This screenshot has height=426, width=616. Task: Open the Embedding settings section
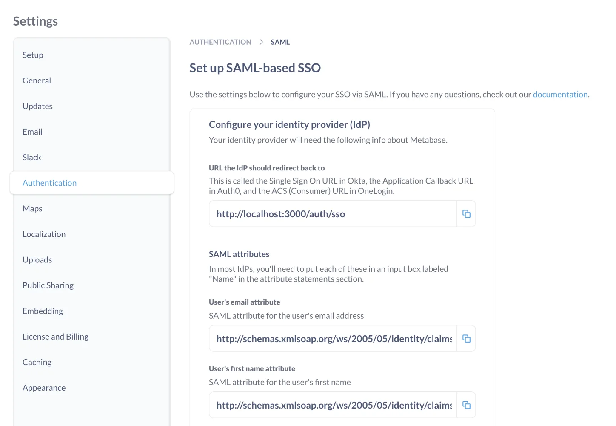(43, 311)
